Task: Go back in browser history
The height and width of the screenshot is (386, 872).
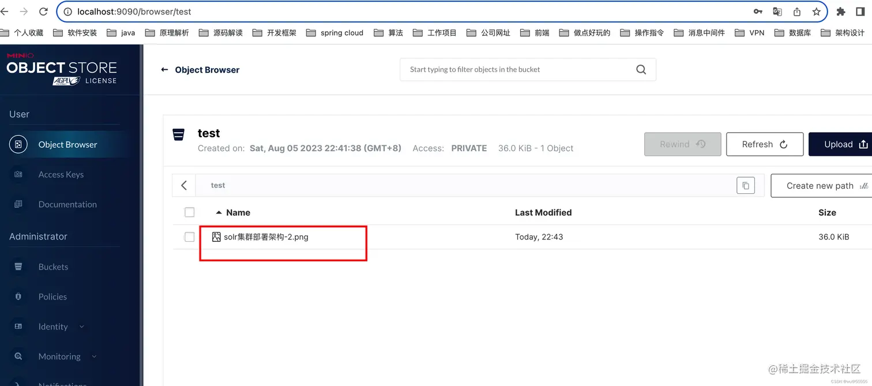Action: coord(5,12)
